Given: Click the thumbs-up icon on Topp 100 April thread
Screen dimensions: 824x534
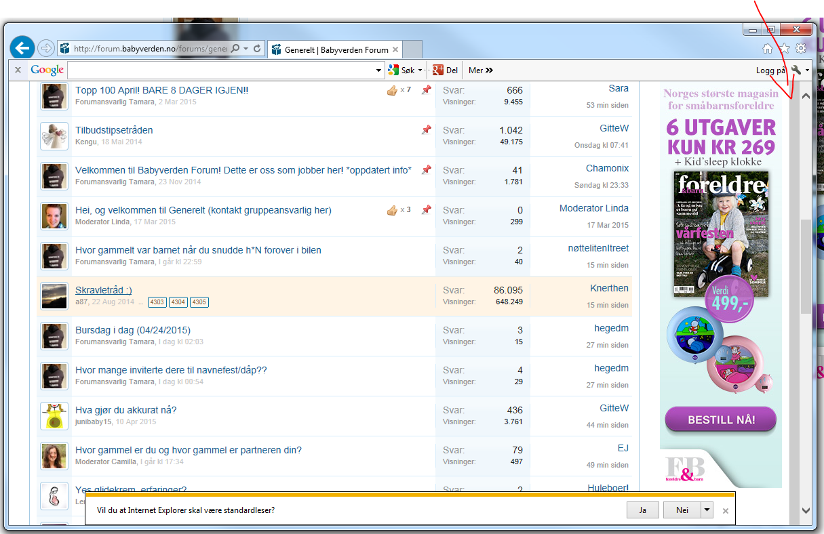Looking at the screenshot, I should point(392,90).
